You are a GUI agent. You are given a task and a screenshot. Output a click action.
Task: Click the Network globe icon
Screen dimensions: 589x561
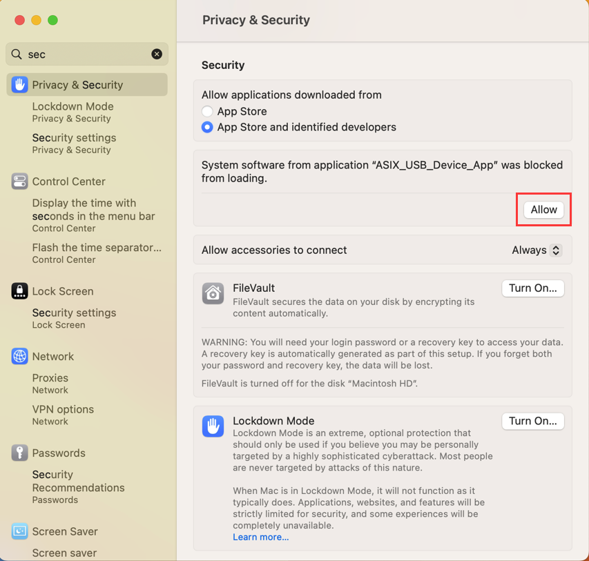(x=19, y=356)
